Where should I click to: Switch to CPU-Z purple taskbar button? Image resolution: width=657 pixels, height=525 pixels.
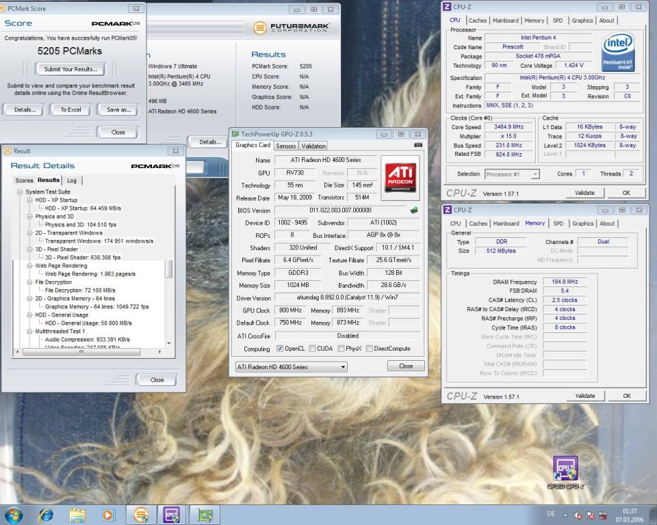click(171, 515)
